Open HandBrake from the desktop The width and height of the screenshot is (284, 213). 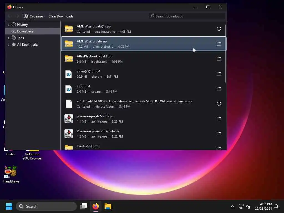click(11, 174)
